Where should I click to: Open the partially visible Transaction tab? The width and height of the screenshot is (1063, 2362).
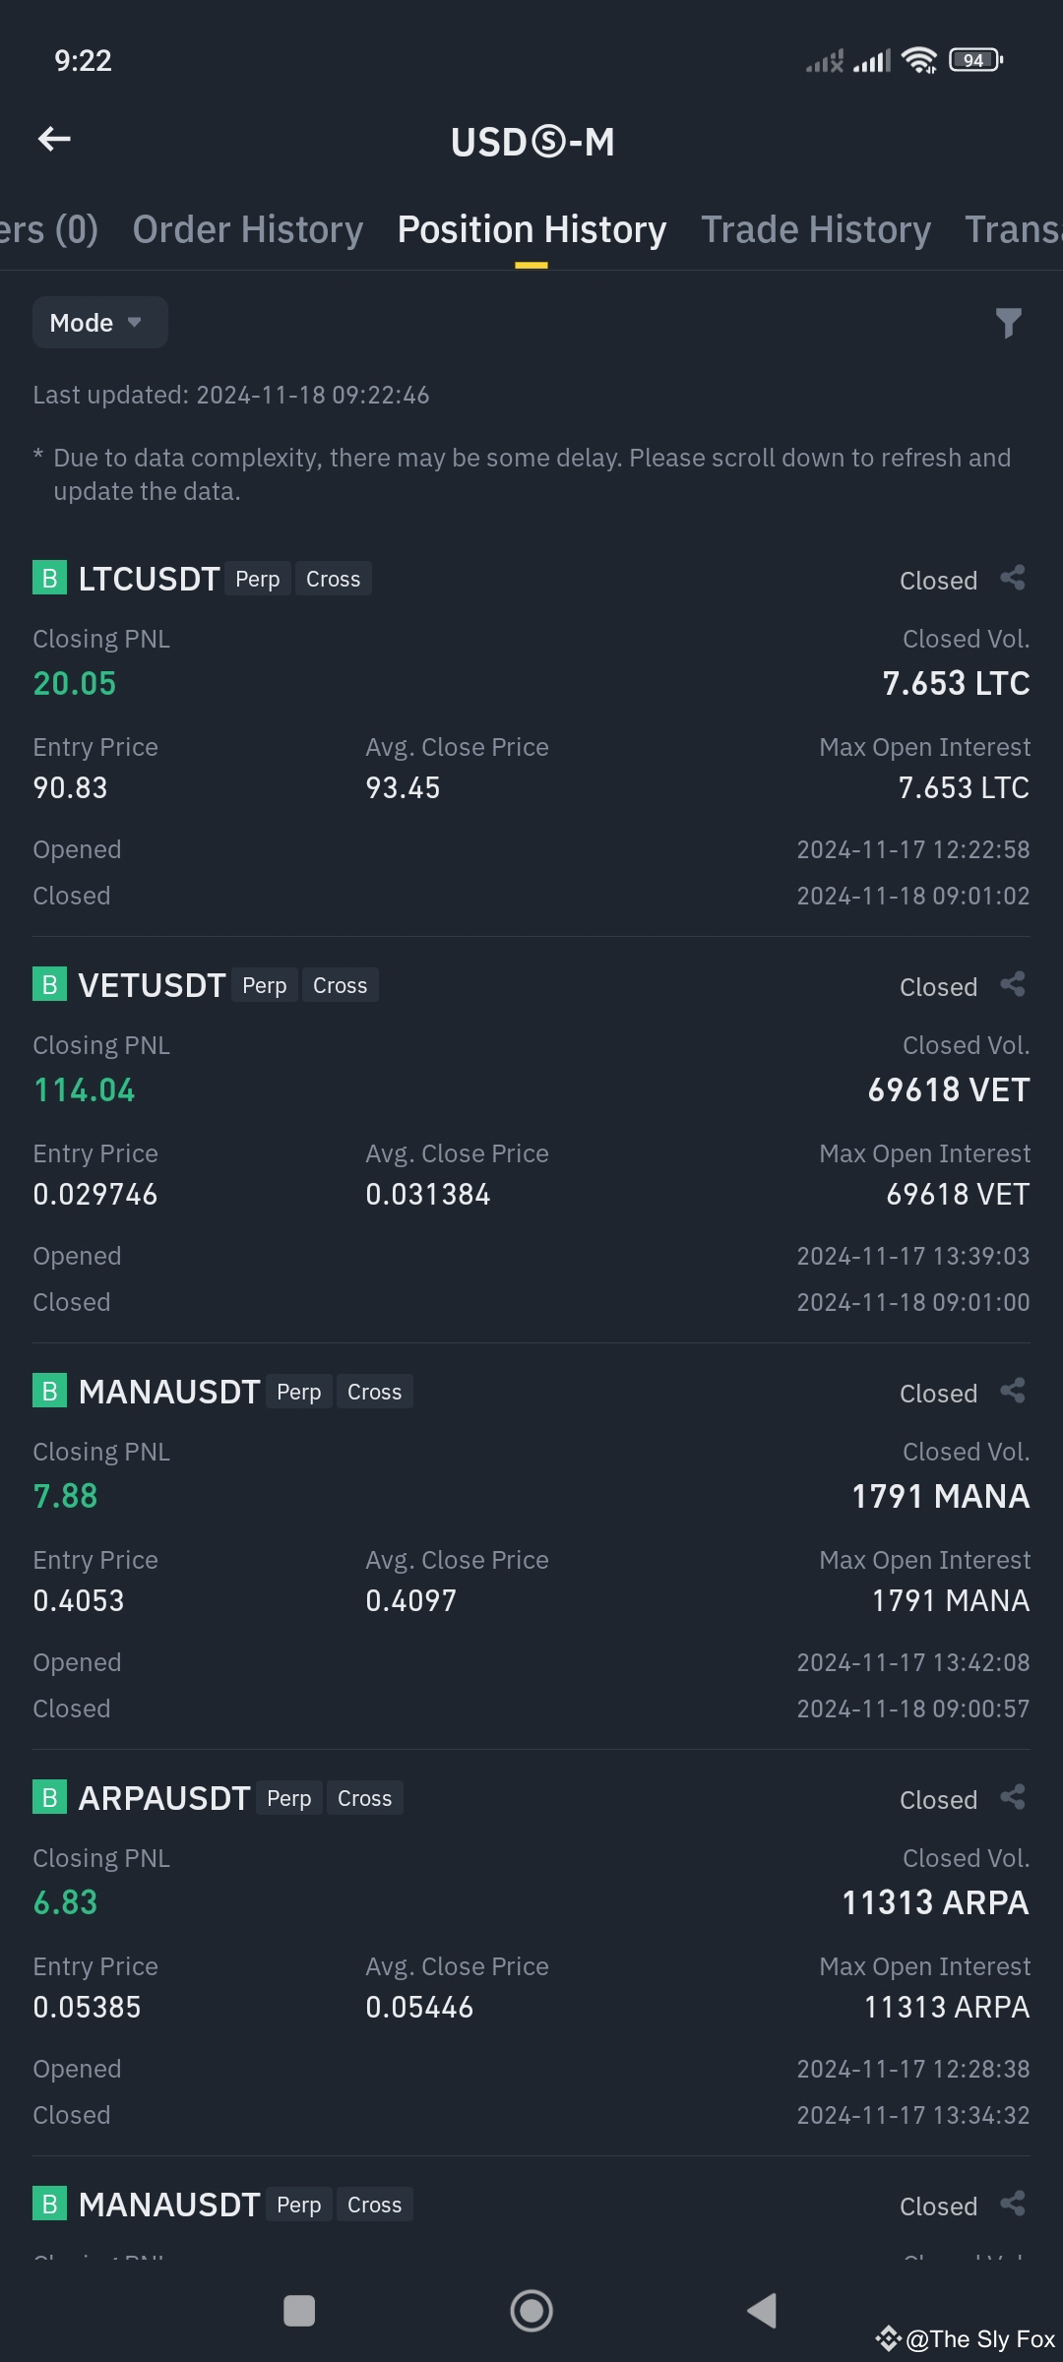1013,229
